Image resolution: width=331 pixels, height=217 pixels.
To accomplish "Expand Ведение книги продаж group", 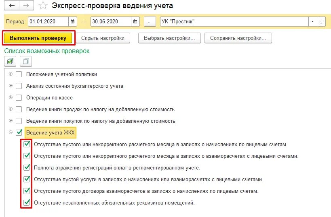I will click(11, 109).
